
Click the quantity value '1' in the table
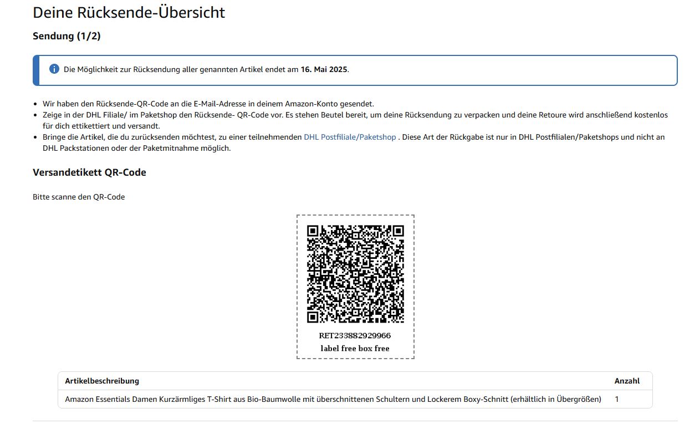coord(617,399)
